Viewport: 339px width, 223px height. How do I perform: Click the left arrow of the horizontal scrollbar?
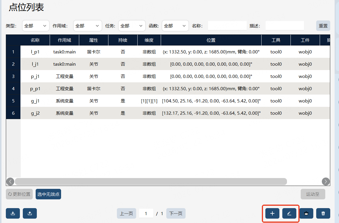tap(10, 182)
